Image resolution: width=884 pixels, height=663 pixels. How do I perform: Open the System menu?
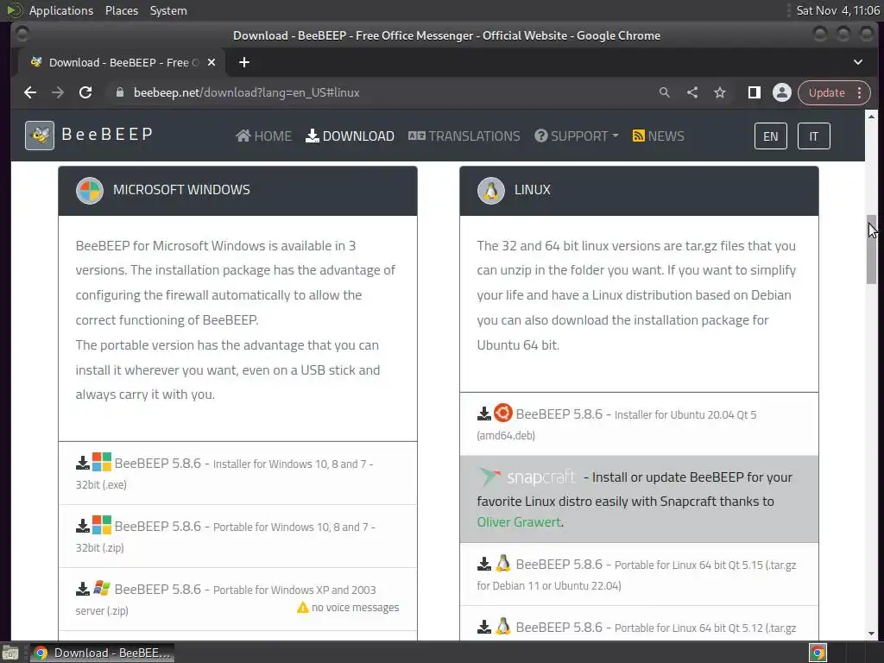pyautogui.click(x=168, y=10)
